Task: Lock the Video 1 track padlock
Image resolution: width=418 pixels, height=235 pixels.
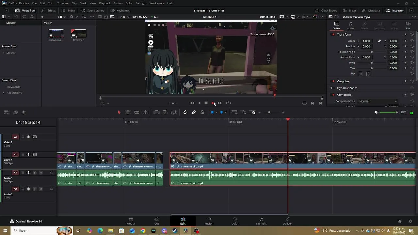Action: [x=23, y=155]
